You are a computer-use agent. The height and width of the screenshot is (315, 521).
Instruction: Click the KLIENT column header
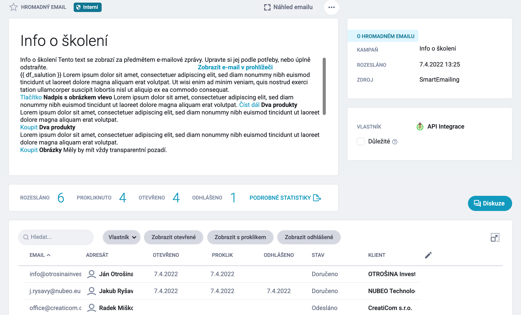[377, 255]
